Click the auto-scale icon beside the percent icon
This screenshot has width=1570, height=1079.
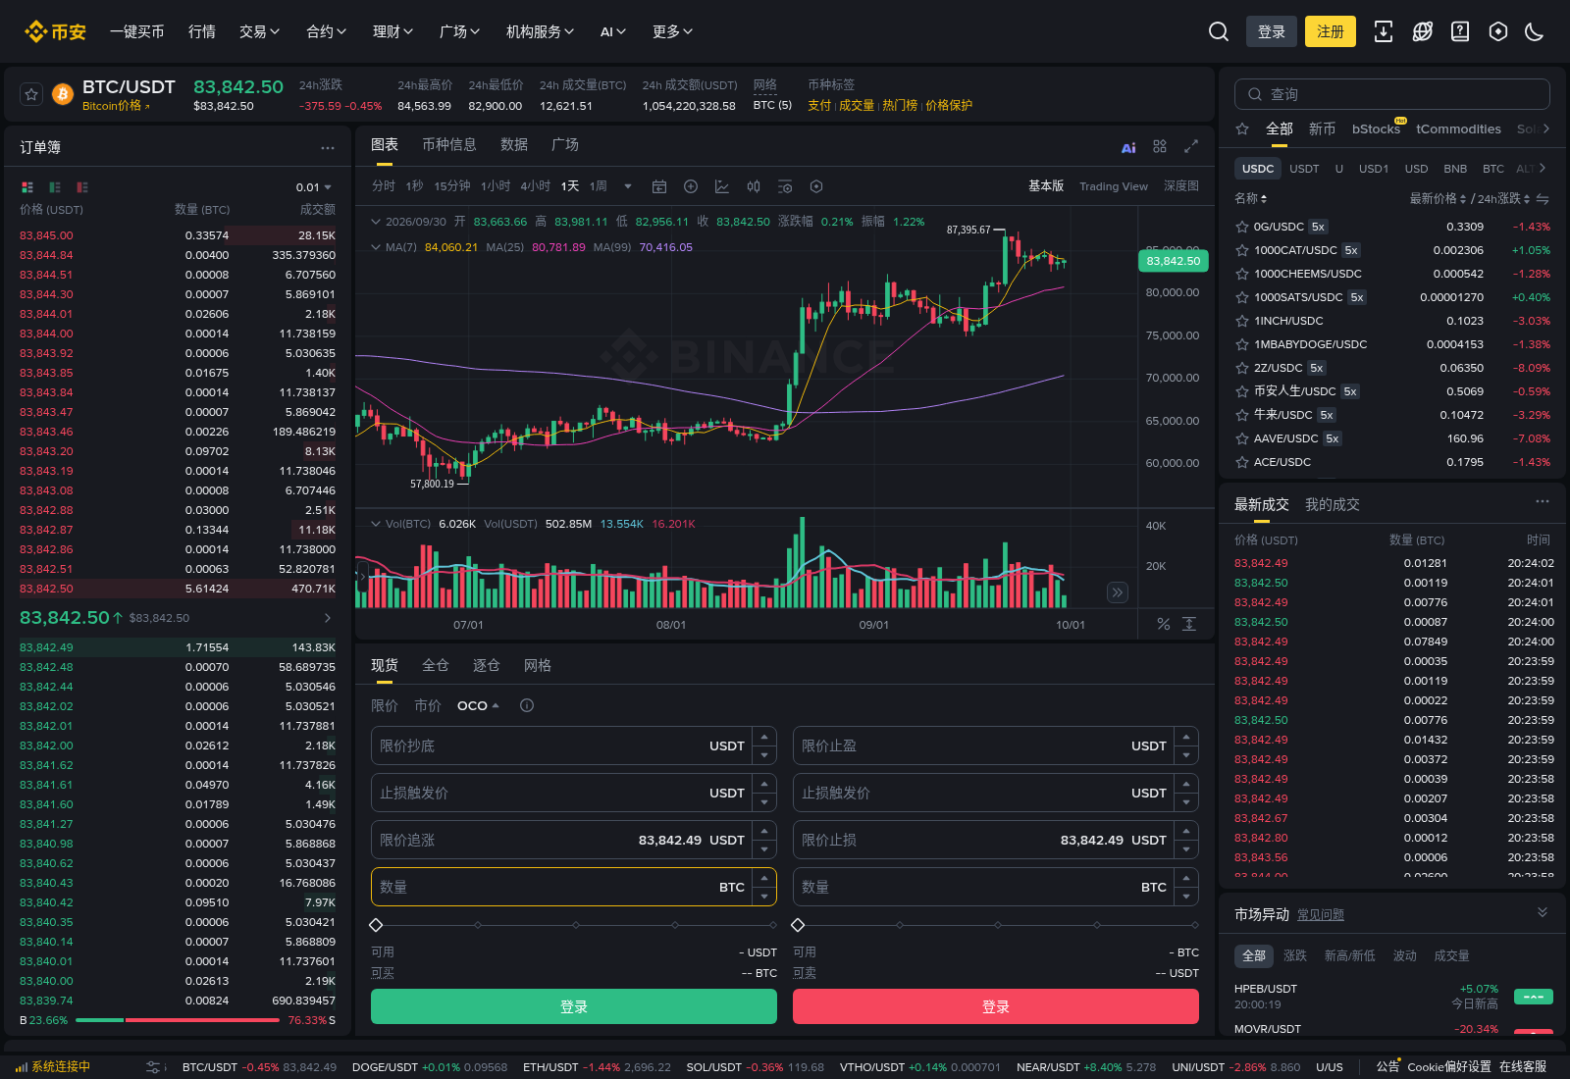coord(1189,624)
